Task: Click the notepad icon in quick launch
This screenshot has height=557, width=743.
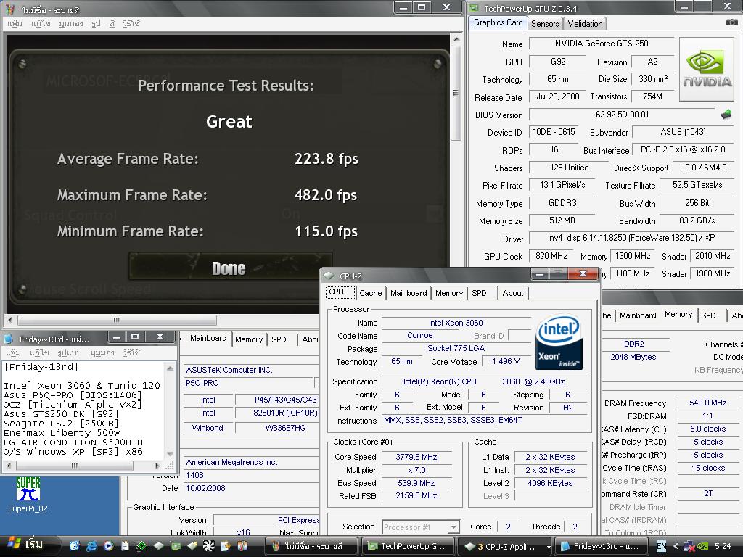Action: [125, 546]
